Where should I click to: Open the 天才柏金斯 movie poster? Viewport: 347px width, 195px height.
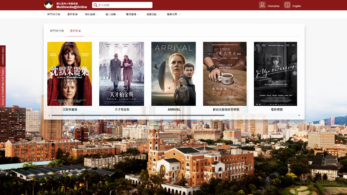[x=121, y=74]
